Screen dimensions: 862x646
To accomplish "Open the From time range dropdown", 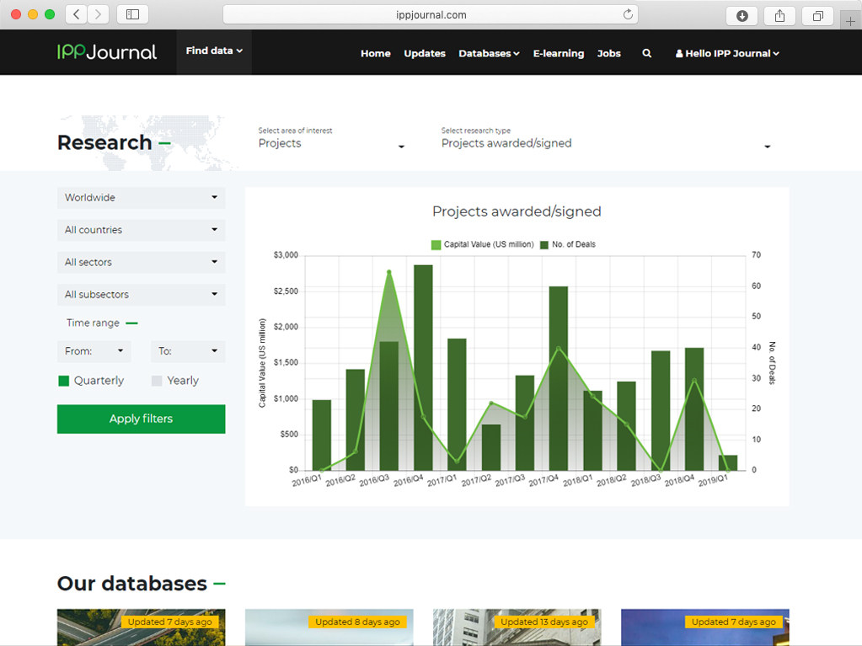I will click(94, 351).
